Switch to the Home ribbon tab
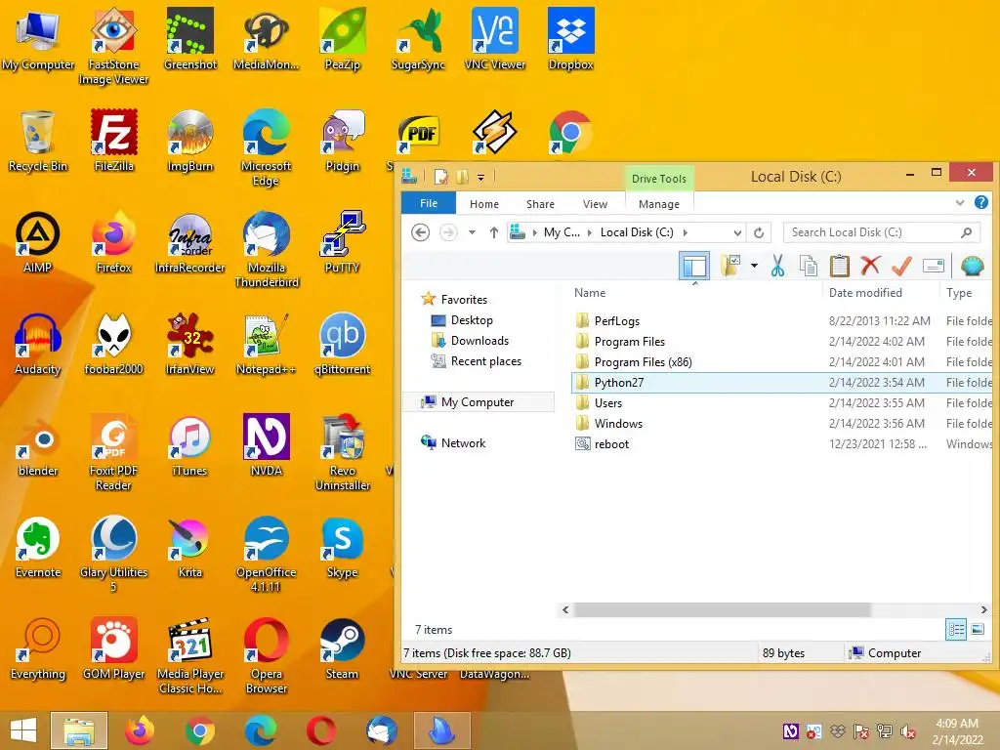1000x750 pixels. [484, 204]
